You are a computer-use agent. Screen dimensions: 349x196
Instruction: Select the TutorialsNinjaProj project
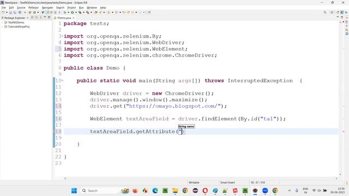19,27
